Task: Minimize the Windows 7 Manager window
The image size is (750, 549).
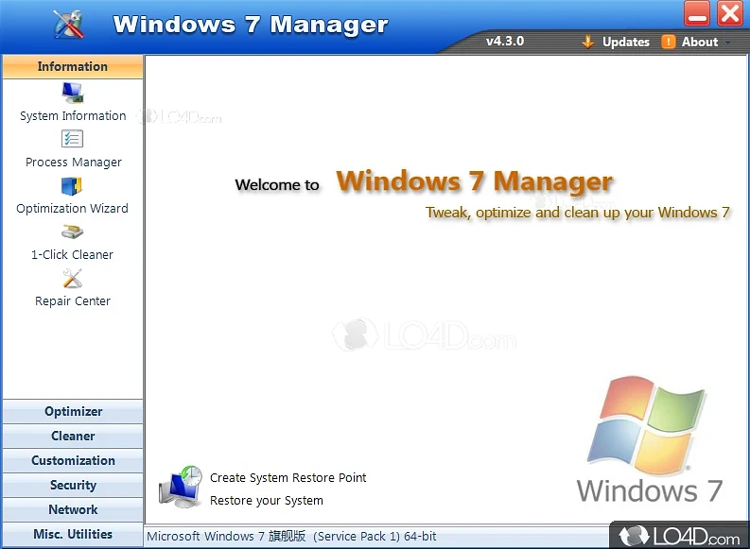Action: (x=697, y=13)
